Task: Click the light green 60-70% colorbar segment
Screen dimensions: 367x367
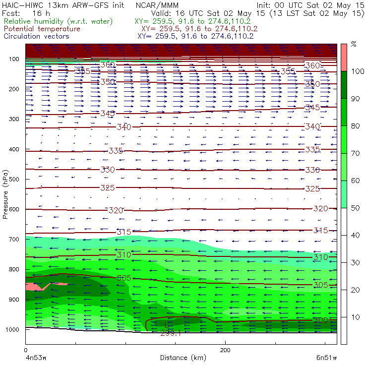Action: [x=344, y=167]
